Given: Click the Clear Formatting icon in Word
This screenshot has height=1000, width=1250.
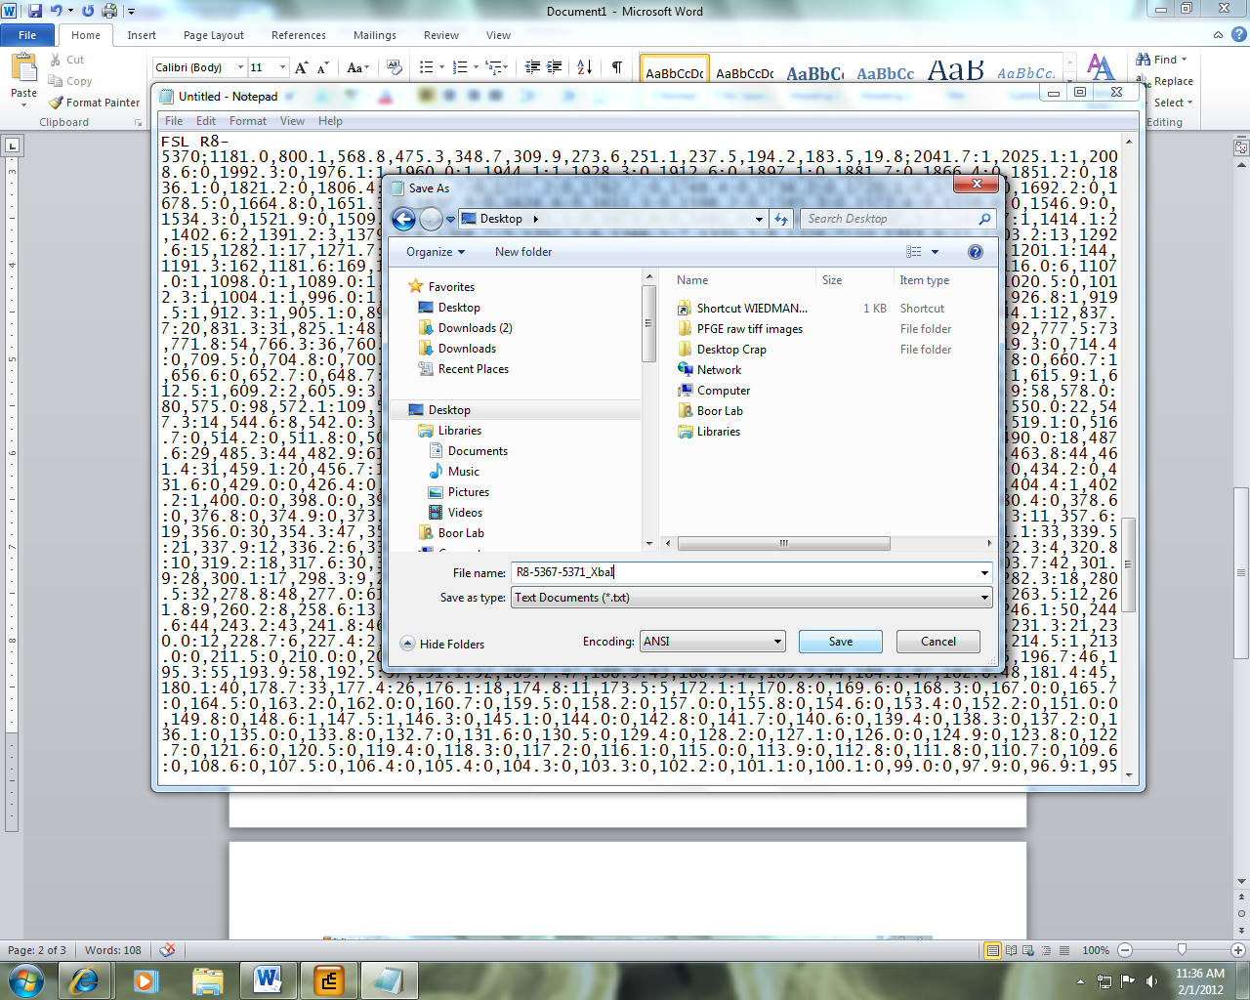Looking at the screenshot, I should tap(395, 67).
